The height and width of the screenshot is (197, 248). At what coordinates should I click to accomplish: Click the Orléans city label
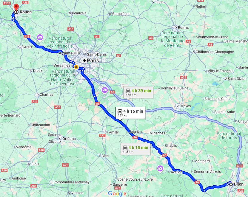69,139
